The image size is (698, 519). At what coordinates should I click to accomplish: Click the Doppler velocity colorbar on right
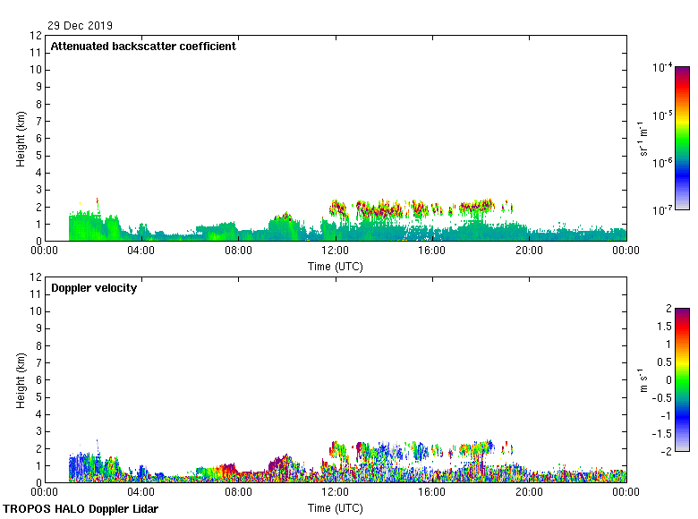tap(682, 379)
